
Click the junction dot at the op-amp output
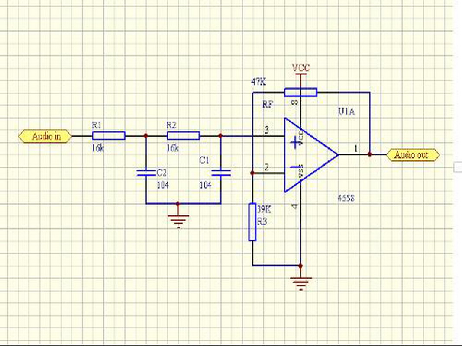[x=369, y=154]
